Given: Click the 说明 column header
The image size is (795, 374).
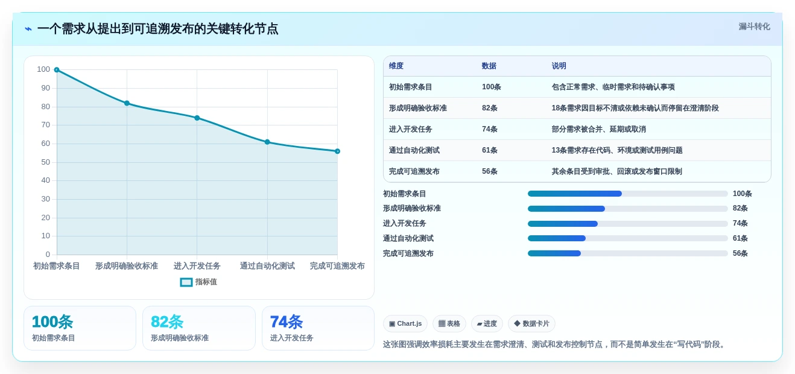Looking at the screenshot, I should 559,66.
